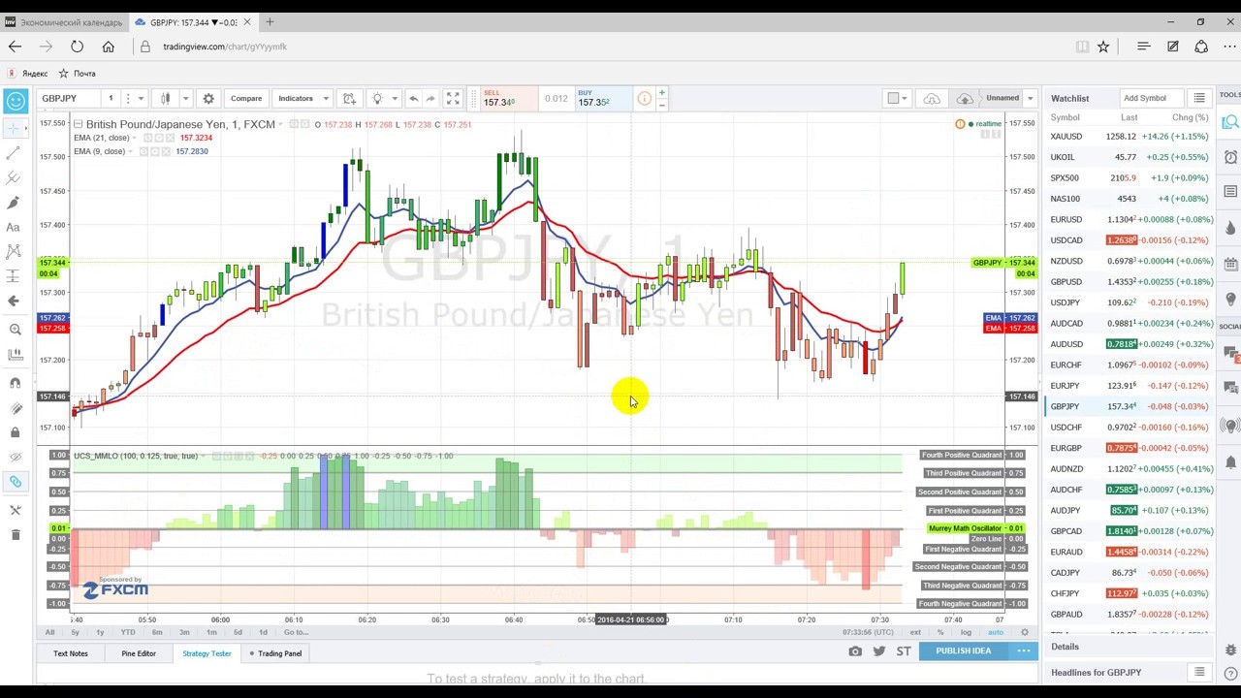Open the Publish Idea more options
This screenshot has height=698, width=1241.
[x=1023, y=651]
